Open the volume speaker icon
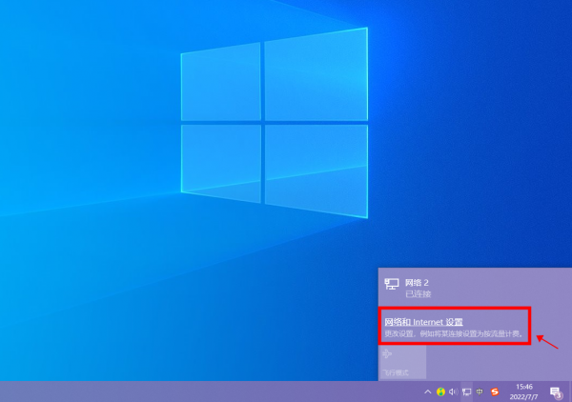Screen dimensions: 572x402 453,392
